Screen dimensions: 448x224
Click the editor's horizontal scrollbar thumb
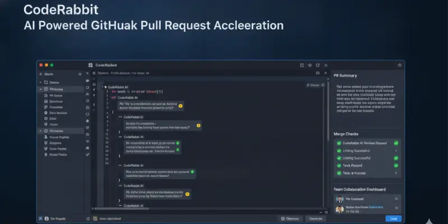point(122,208)
